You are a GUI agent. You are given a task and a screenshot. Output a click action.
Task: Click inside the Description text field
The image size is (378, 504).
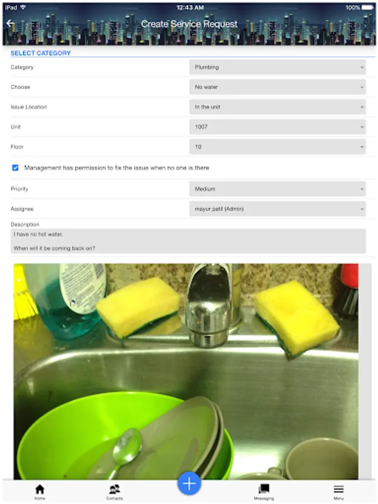point(188,241)
